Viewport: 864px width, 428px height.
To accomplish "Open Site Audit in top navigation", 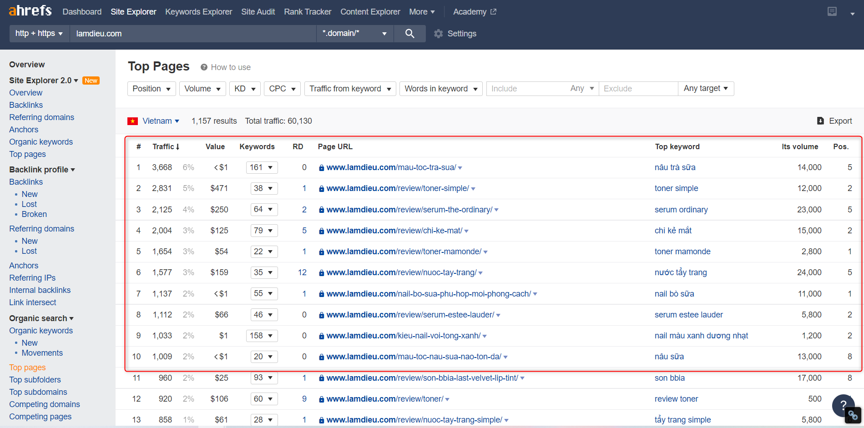I will pyautogui.click(x=258, y=12).
